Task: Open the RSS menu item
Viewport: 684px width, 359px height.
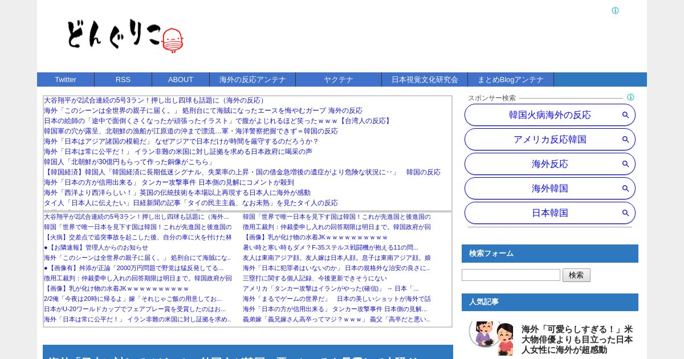Action: [x=123, y=80]
